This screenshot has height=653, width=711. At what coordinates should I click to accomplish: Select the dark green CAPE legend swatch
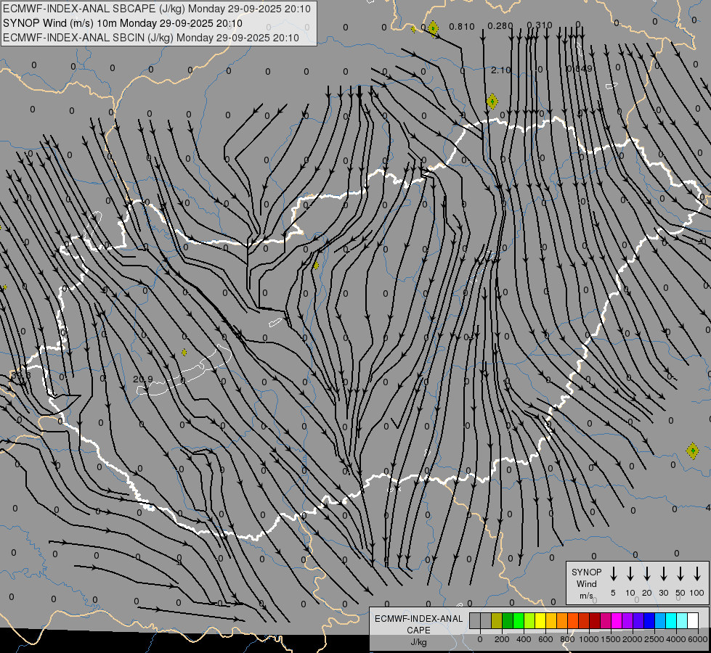coord(508,620)
